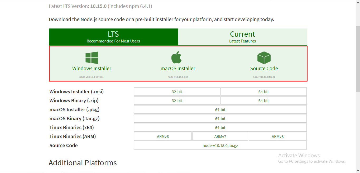This screenshot has width=360, height=173.
Task: Download the 64-bit Windows Installer
Action: [x=263, y=92]
